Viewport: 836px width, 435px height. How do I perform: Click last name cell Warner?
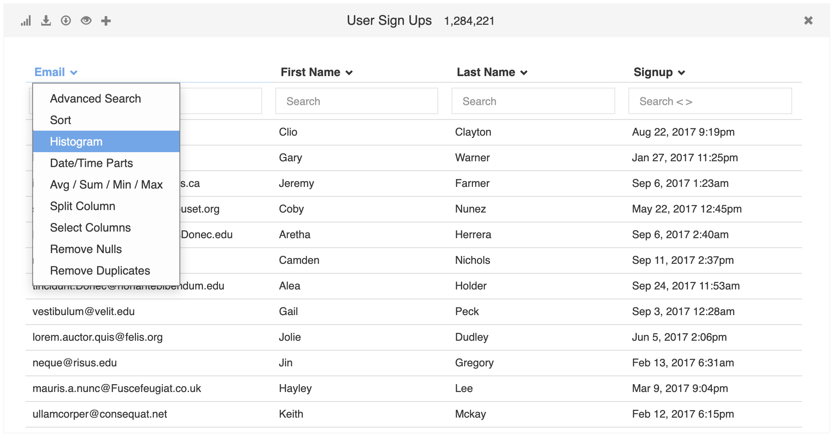point(472,158)
